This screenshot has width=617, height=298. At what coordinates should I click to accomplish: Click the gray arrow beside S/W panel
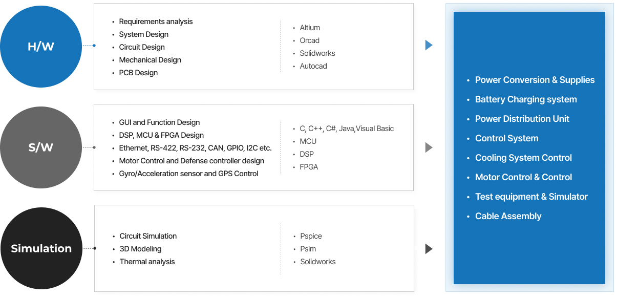pos(429,147)
